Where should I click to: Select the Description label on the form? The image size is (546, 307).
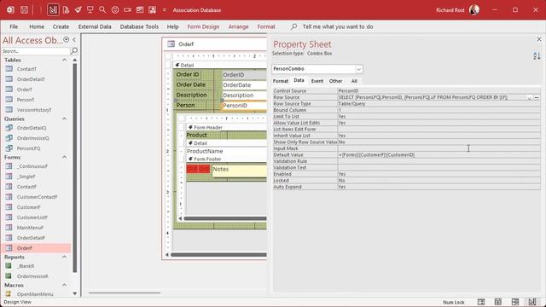(x=191, y=95)
